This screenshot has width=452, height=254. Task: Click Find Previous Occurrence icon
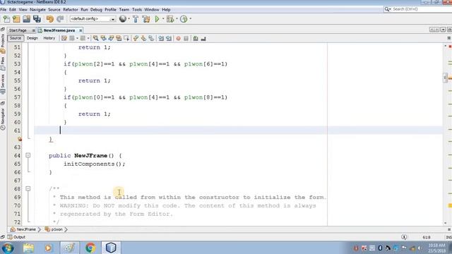tap(103, 38)
